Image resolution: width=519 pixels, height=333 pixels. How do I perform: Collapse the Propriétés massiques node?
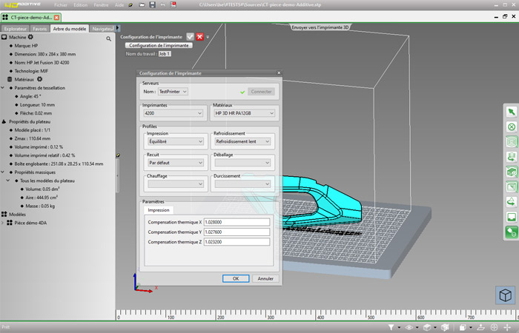click(x=3, y=172)
